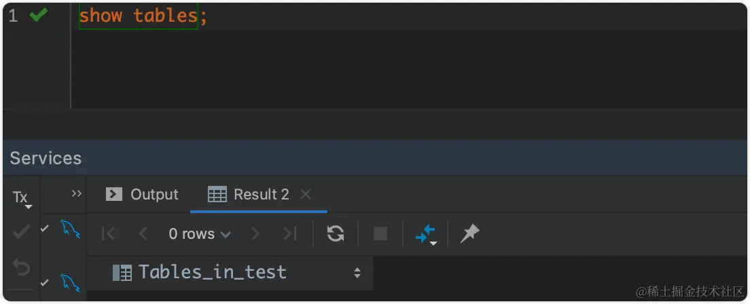Close the Result 2 tab
Screen dimensions: 750x304
pos(305,195)
